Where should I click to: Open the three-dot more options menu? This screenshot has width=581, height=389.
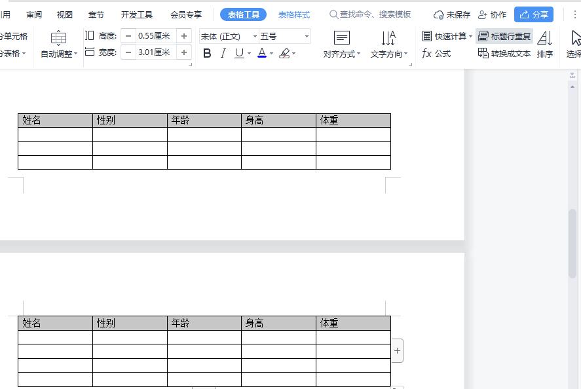click(x=574, y=14)
